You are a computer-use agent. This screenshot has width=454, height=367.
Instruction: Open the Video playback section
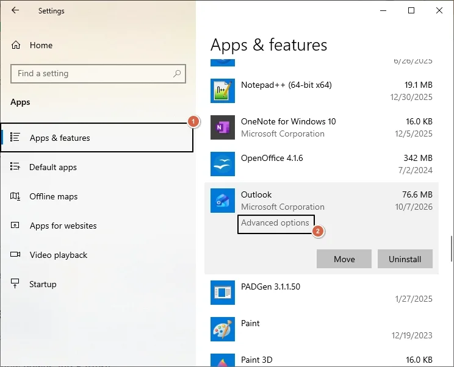pos(97,255)
